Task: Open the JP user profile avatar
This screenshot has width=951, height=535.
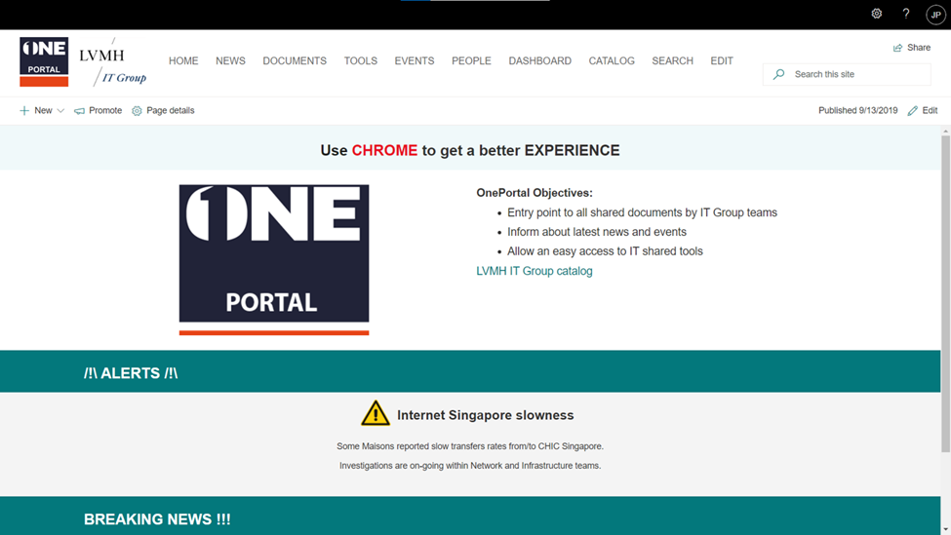Action: [x=935, y=15]
